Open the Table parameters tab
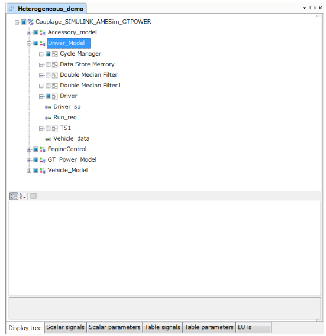Image resolution: width=326 pixels, height=336 pixels. [x=209, y=327]
